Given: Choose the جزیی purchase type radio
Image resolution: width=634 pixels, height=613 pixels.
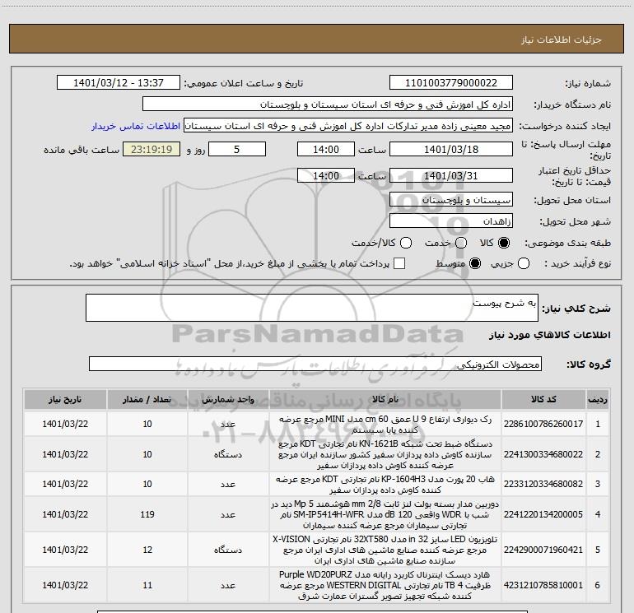Looking at the screenshot, I should pyautogui.click(x=523, y=264).
